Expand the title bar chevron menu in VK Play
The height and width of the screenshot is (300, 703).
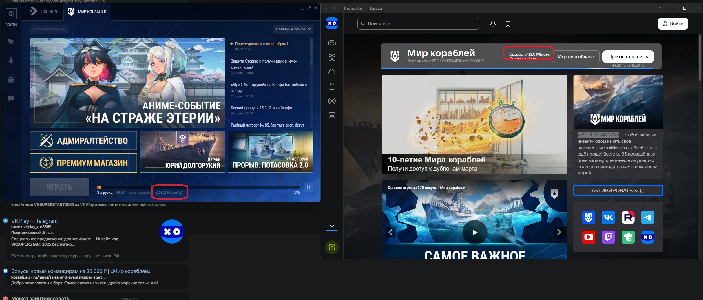coord(662,8)
